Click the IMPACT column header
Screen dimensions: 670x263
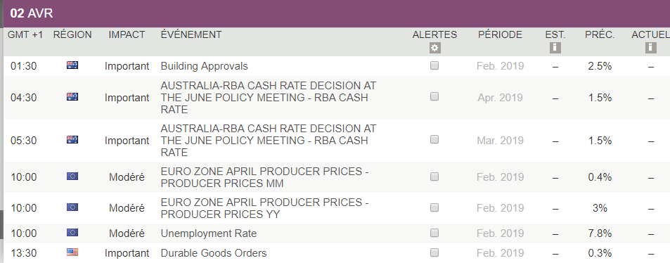coord(127,34)
